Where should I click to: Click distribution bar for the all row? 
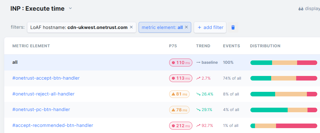click(283, 63)
